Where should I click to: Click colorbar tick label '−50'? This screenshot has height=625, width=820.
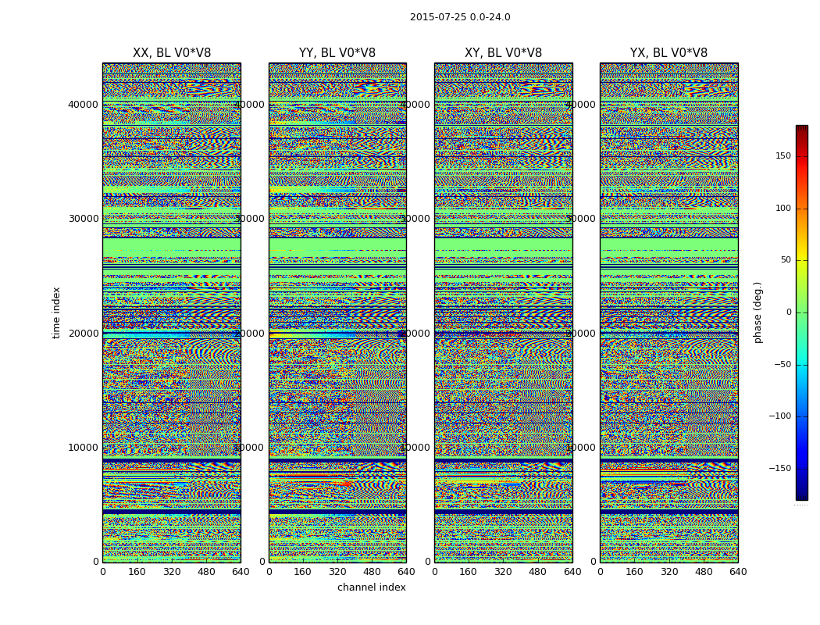783,364
